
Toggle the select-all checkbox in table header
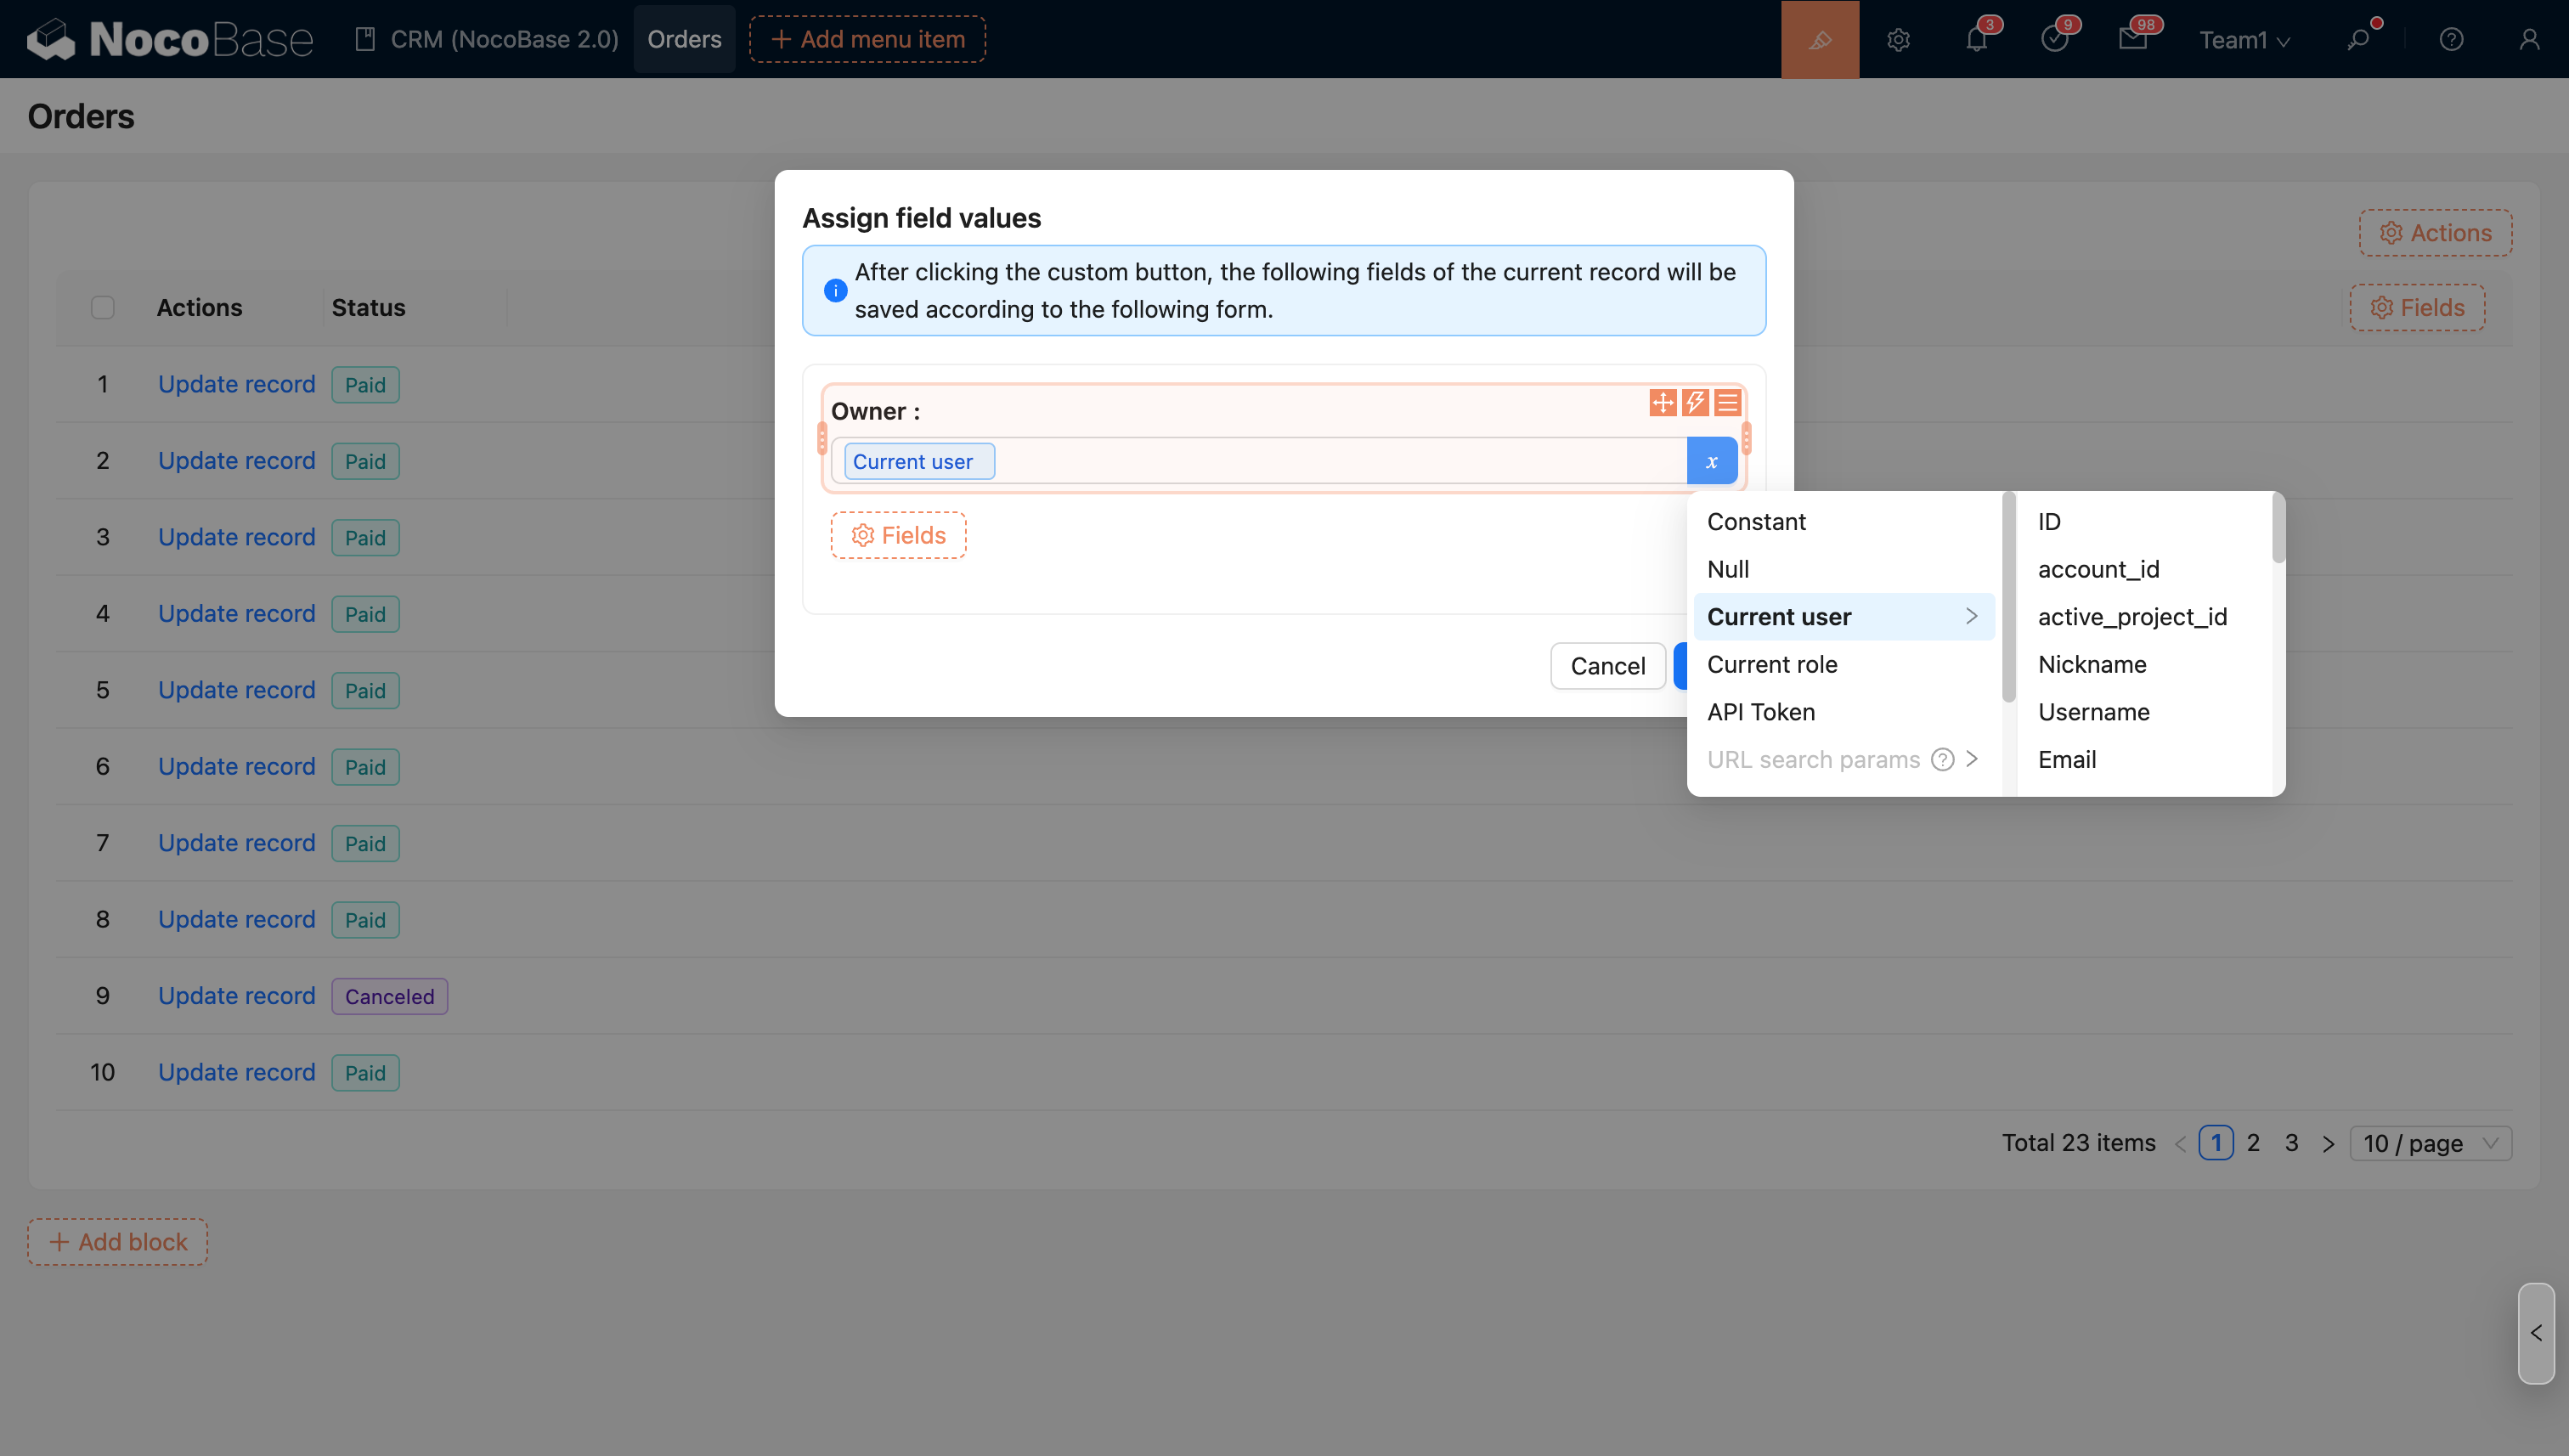pyautogui.click(x=103, y=307)
